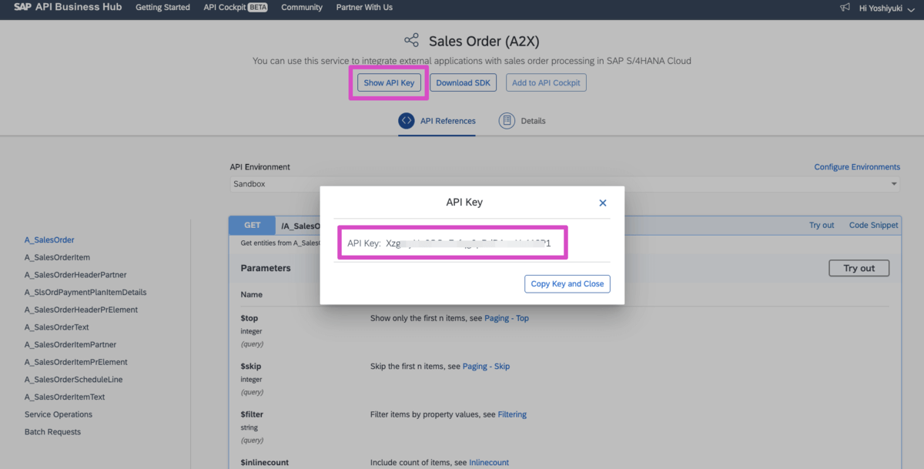
Task: Click the $skip parameter name
Action: tap(252, 367)
